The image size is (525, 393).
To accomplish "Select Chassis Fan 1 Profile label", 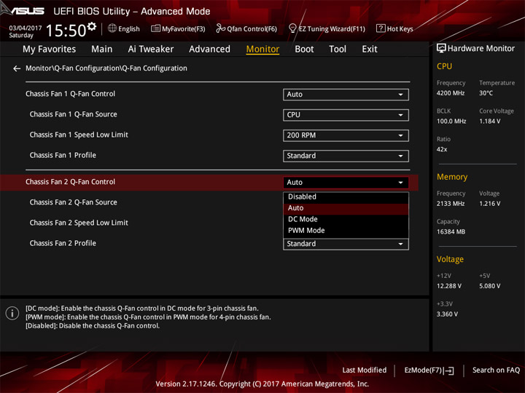I will pyautogui.click(x=63, y=155).
